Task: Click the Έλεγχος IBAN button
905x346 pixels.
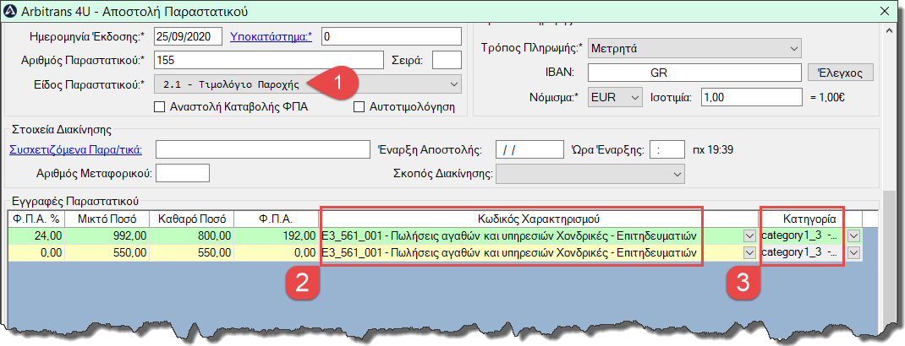Action: coord(840,73)
